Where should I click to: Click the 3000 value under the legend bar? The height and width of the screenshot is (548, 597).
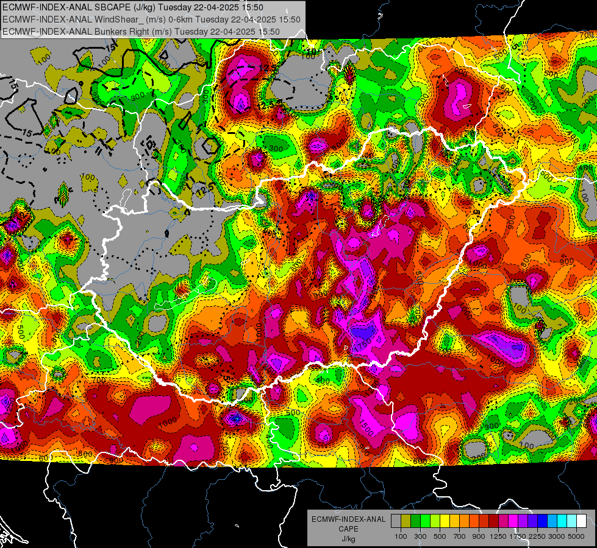tap(557, 536)
